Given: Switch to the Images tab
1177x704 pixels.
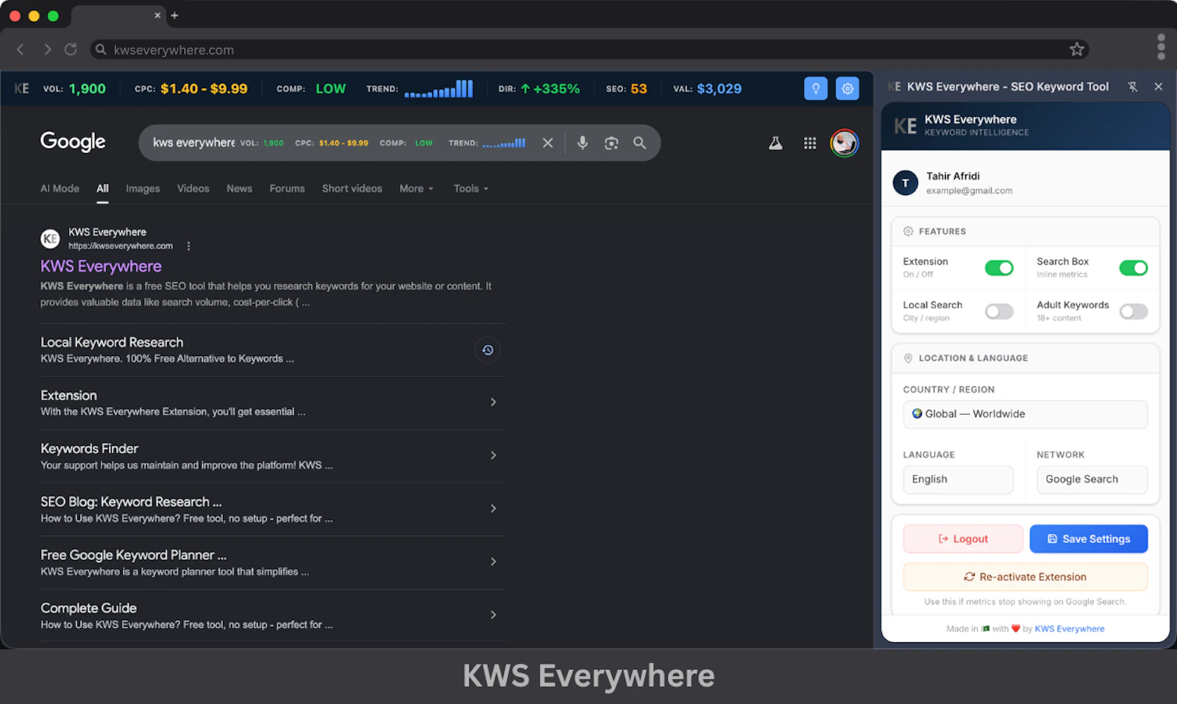Looking at the screenshot, I should coord(143,188).
